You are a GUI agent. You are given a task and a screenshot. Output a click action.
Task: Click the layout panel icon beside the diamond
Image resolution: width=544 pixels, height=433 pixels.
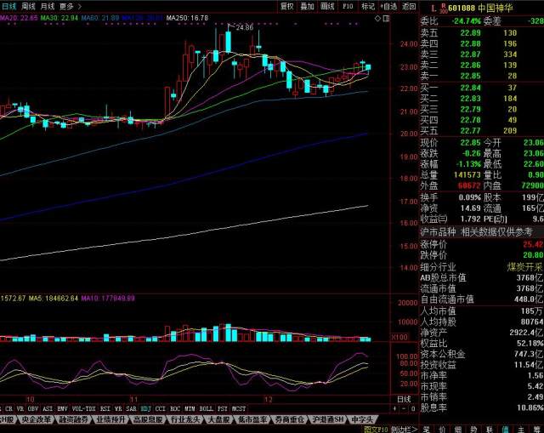pos(386,19)
